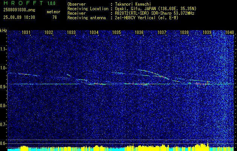Click the 1032 time axis marker
The width and height of the screenshot is (237, 151).
pos(49,32)
